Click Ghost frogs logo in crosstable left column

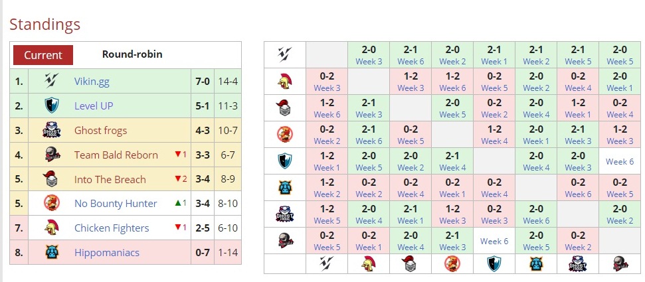285,214
